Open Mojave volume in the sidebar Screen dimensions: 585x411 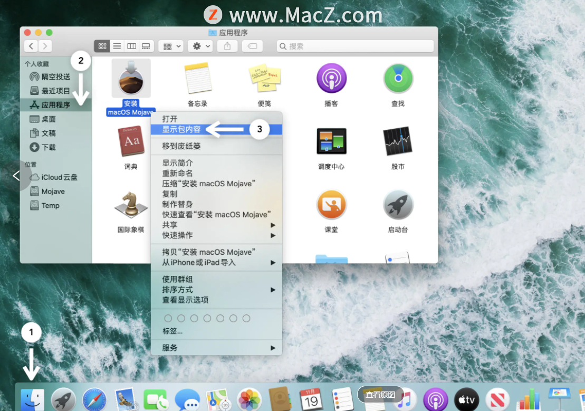56,192
